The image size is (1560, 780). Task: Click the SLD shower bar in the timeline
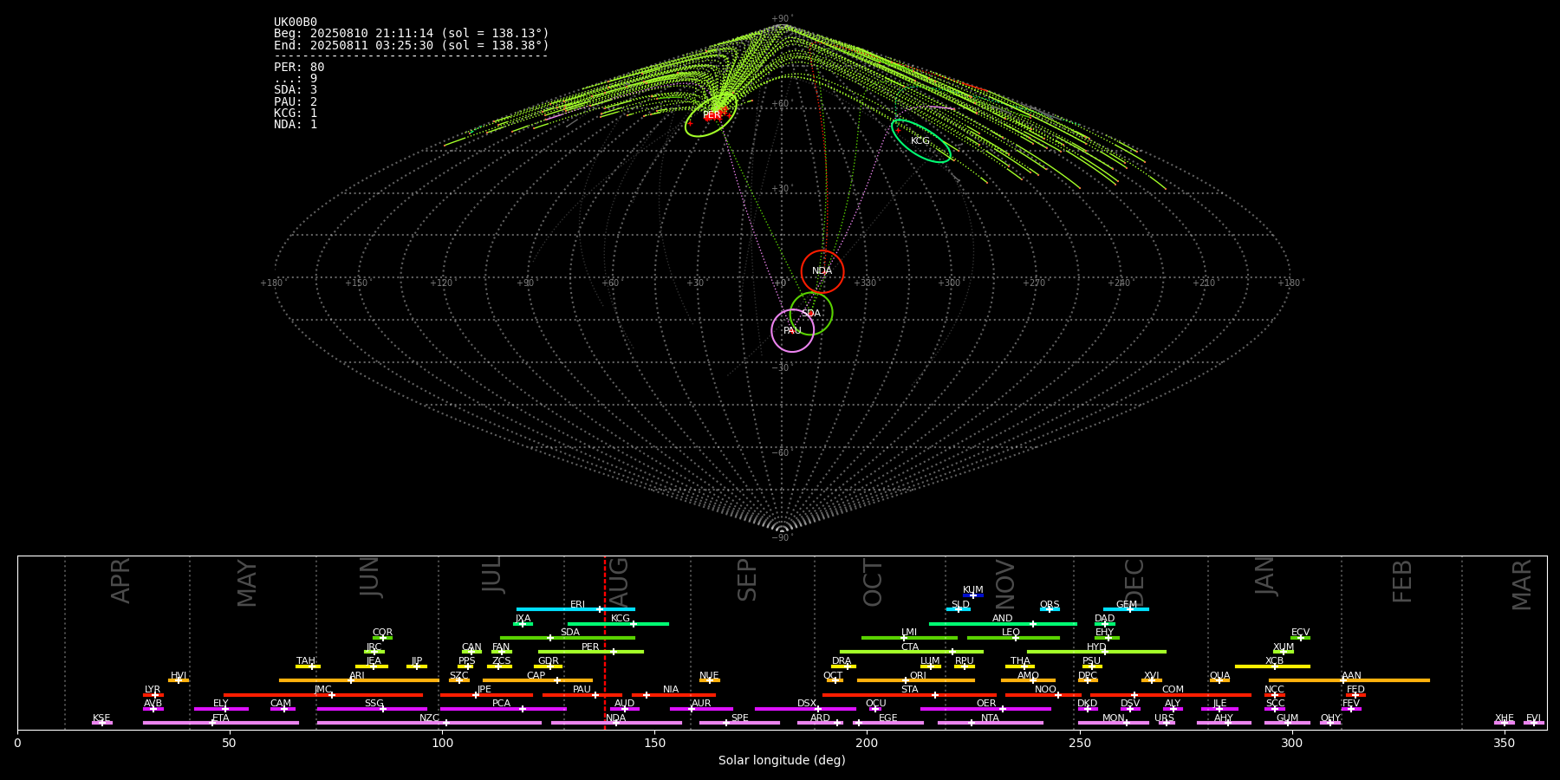tap(958, 609)
